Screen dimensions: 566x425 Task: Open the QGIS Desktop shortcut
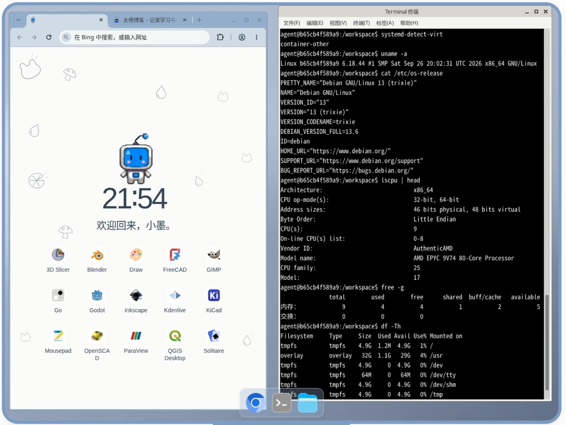[x=175, y=336]
